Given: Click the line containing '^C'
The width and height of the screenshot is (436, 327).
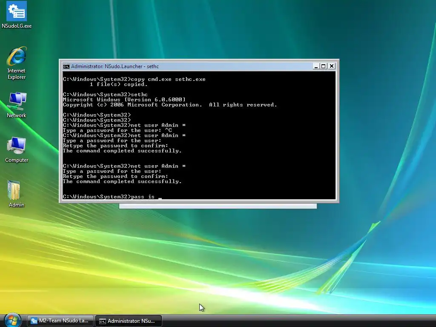Looking at the screenshot, I should (x=118, y=130).
